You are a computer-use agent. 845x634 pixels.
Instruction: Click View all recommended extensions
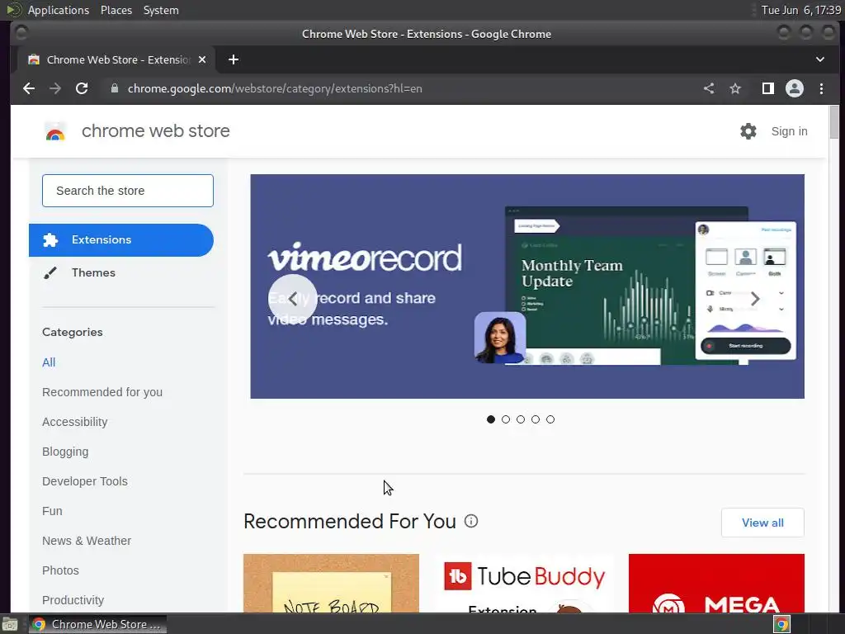[x=762, y=523]
